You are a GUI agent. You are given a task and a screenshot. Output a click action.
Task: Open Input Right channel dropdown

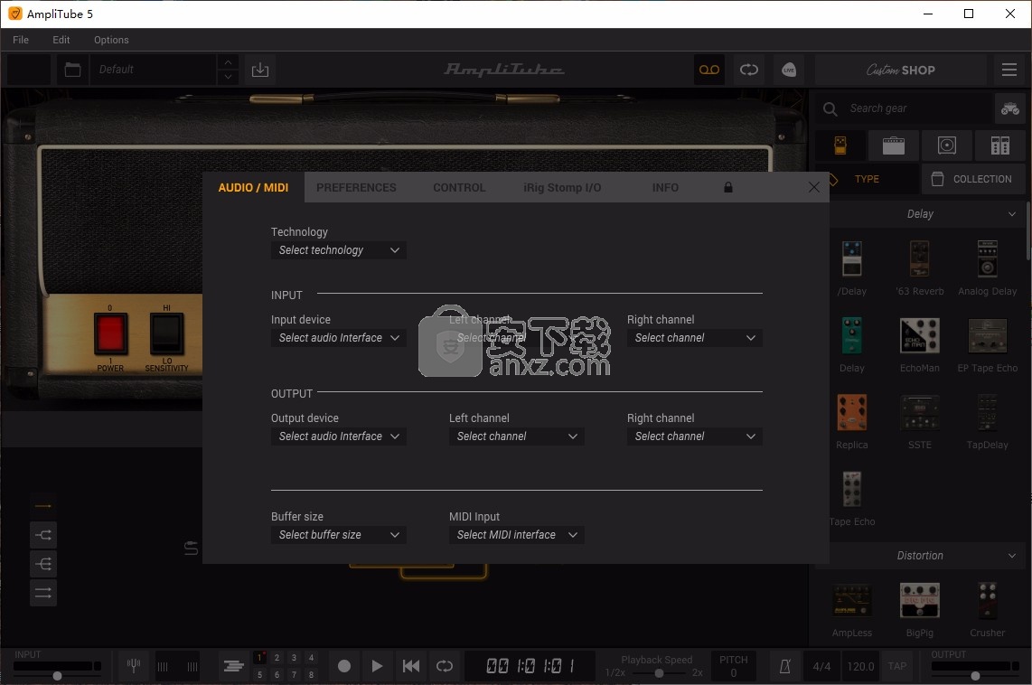694,338
